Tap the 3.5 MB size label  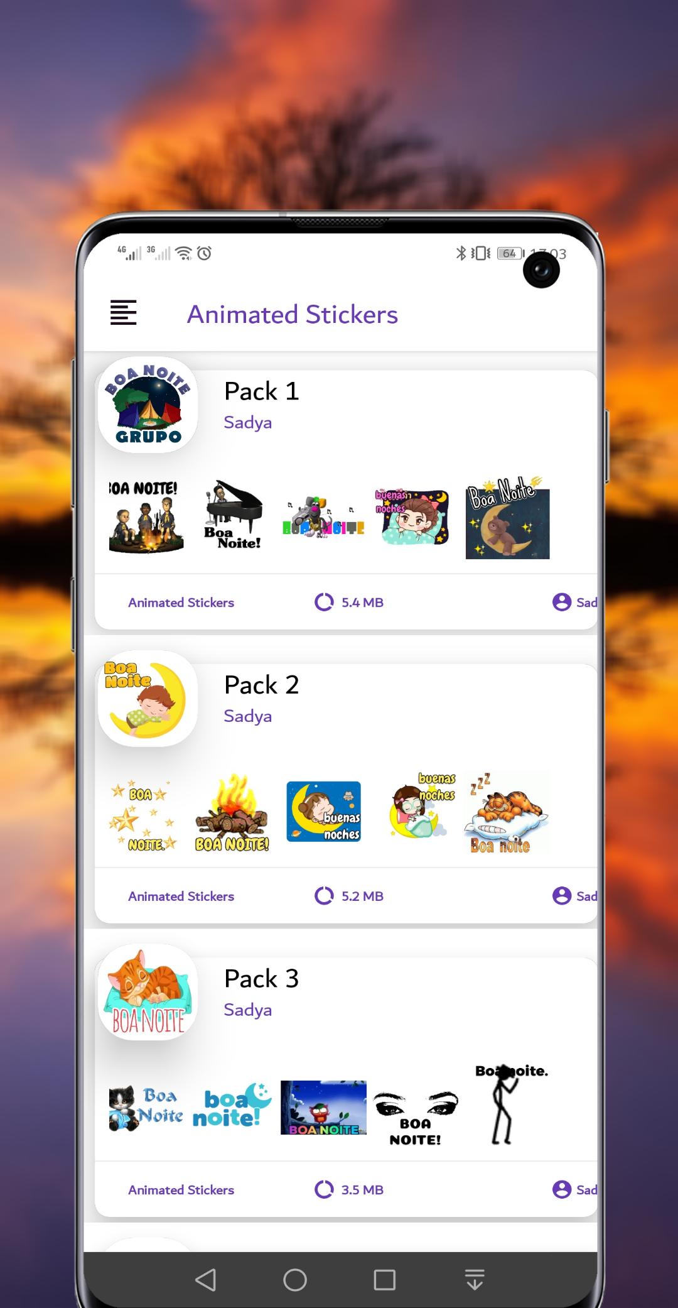(362, 1189)
